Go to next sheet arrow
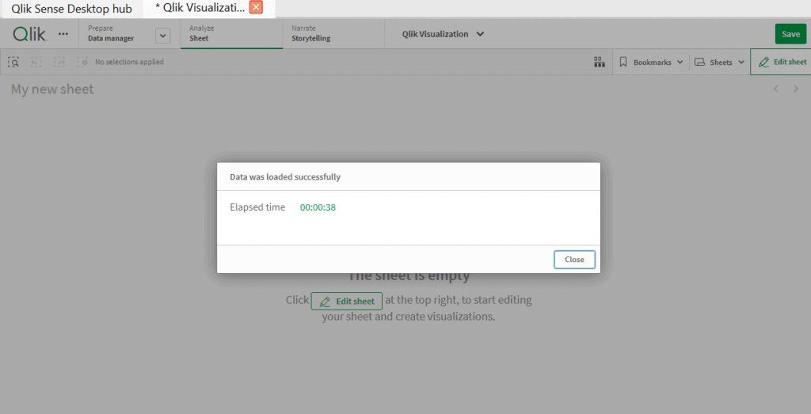This screenshot has height=414, width=811. [796, 89]
